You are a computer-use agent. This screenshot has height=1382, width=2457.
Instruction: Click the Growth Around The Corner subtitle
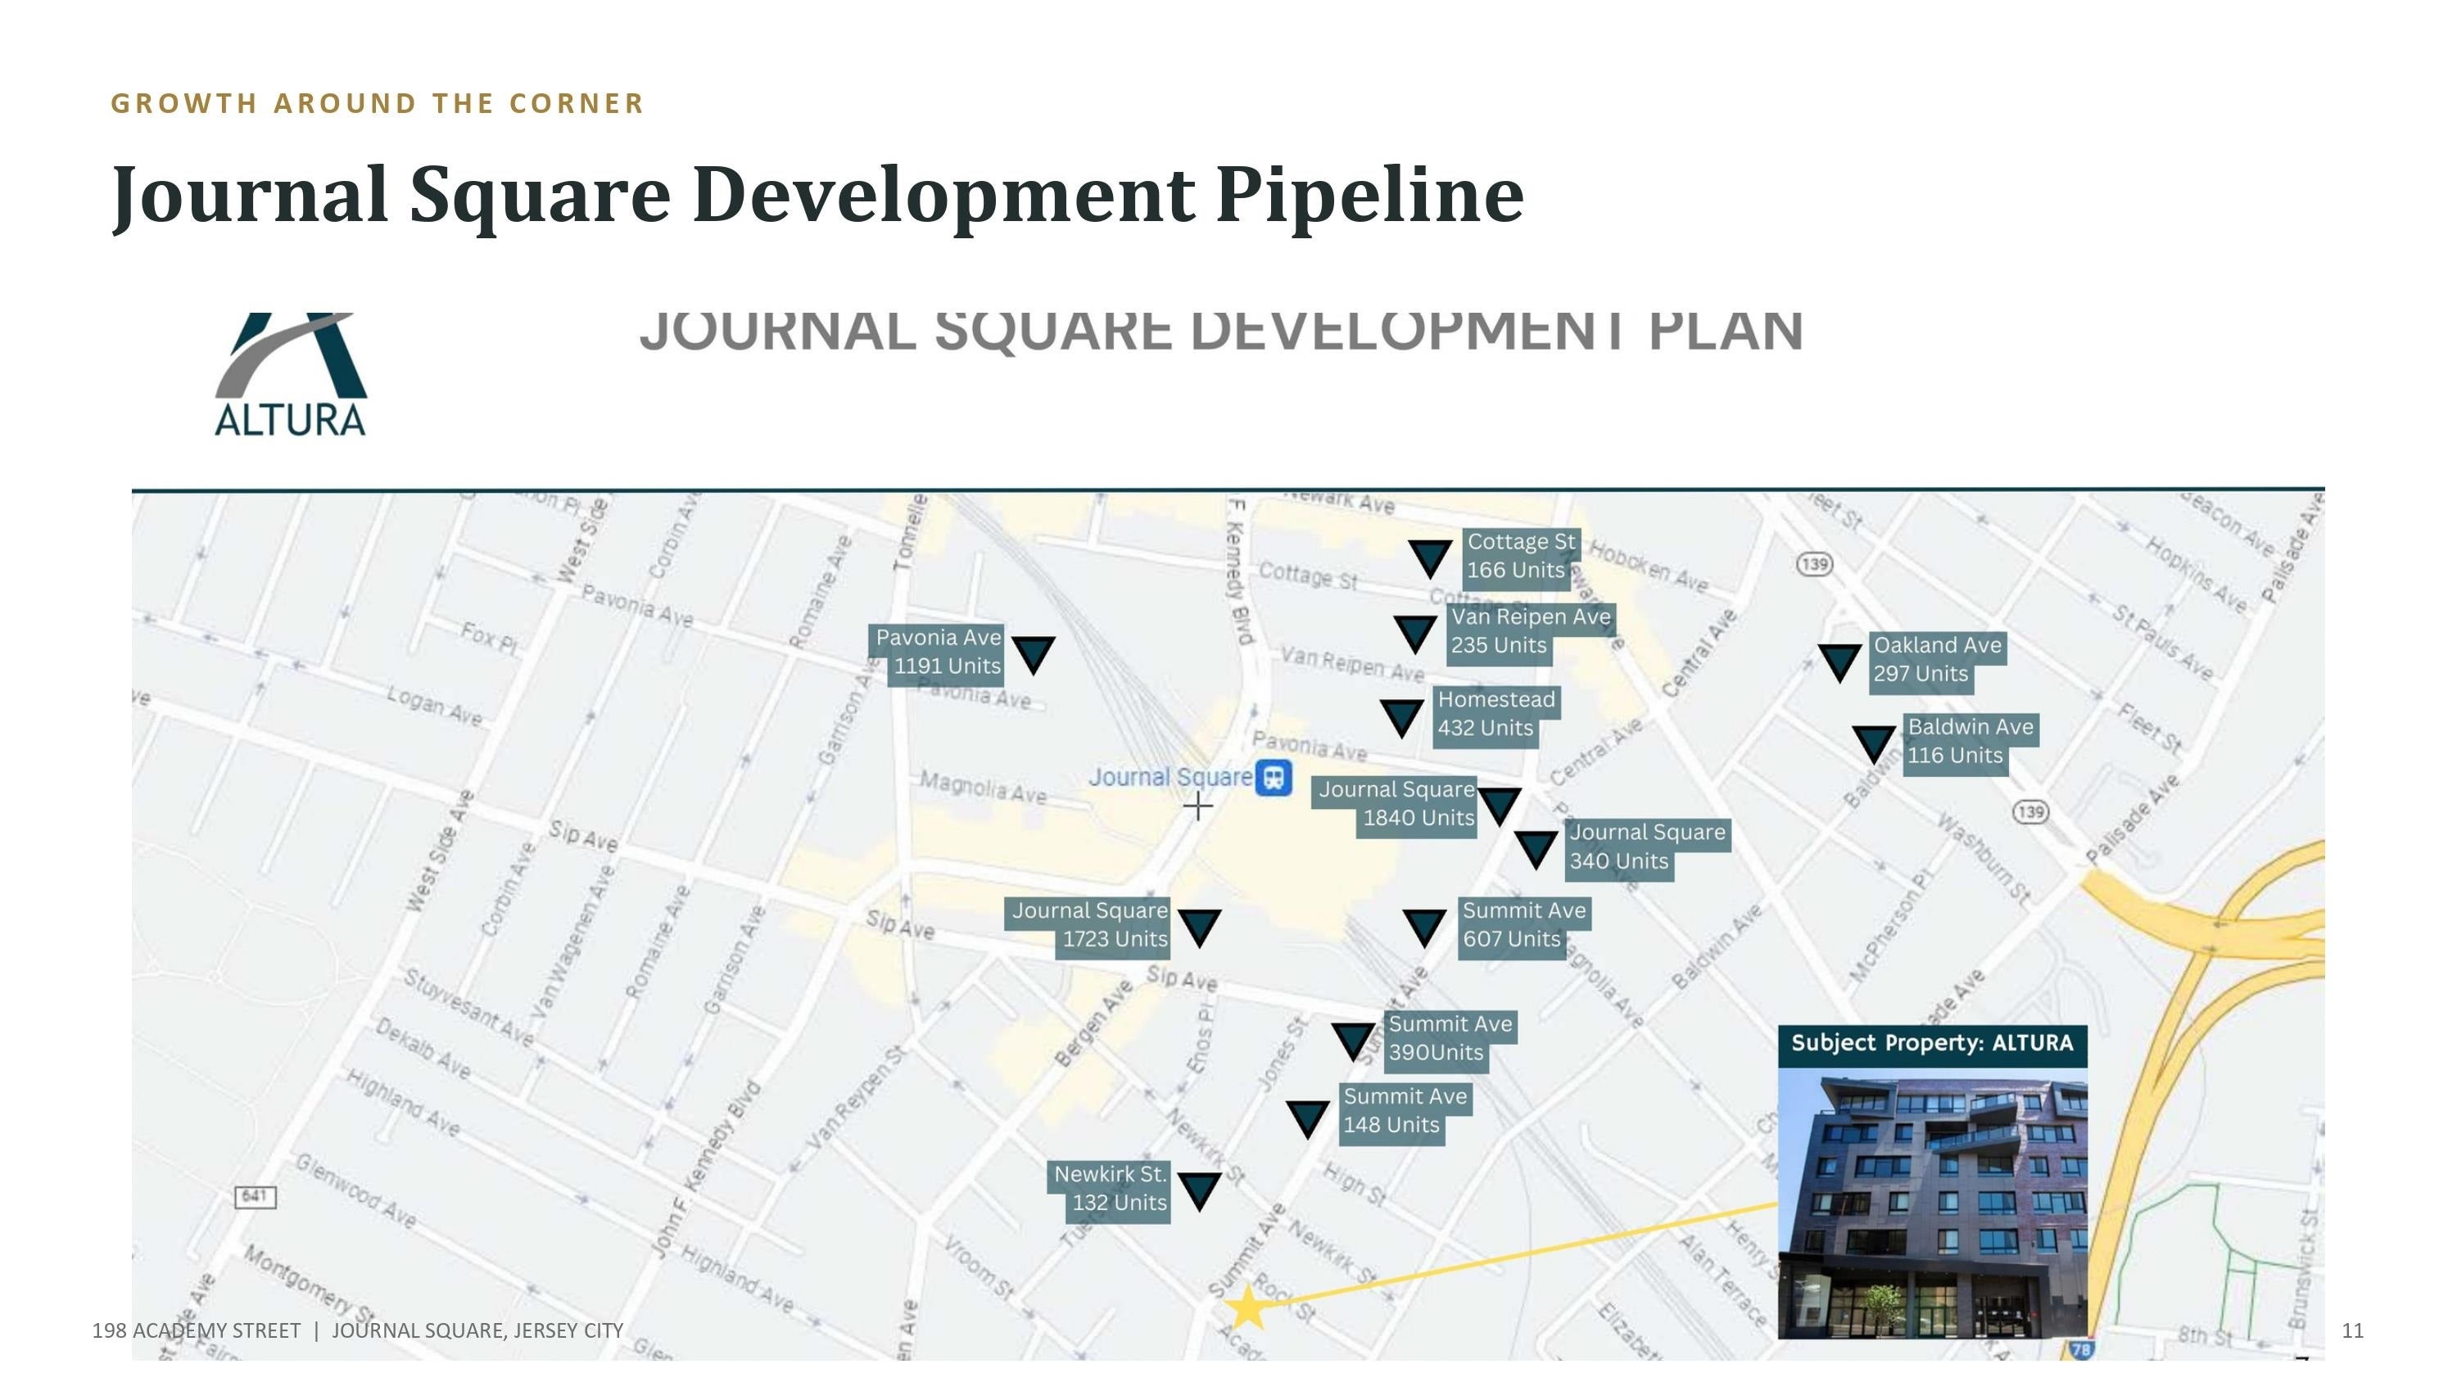click(378, 103)
